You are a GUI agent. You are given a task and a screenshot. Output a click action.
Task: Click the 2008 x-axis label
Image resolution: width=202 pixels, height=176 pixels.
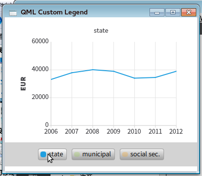(92, 131)
